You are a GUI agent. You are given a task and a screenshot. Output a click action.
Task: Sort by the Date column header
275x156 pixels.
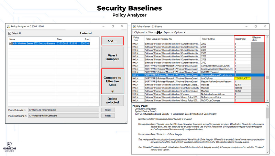click(67, 39)
